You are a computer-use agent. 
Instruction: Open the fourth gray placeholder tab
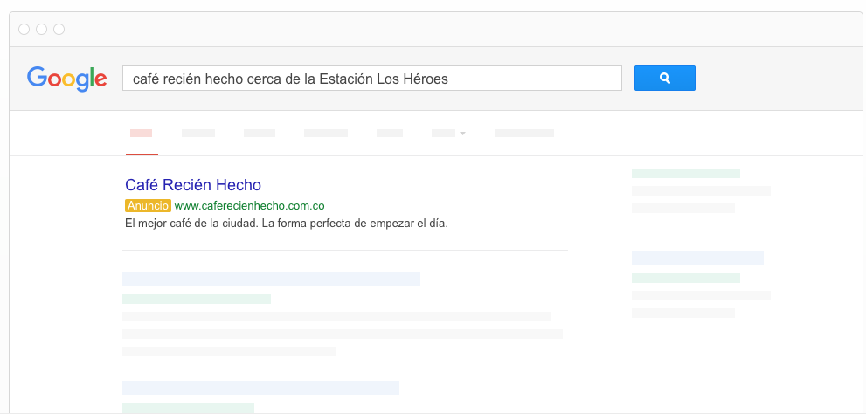(325, 134)
